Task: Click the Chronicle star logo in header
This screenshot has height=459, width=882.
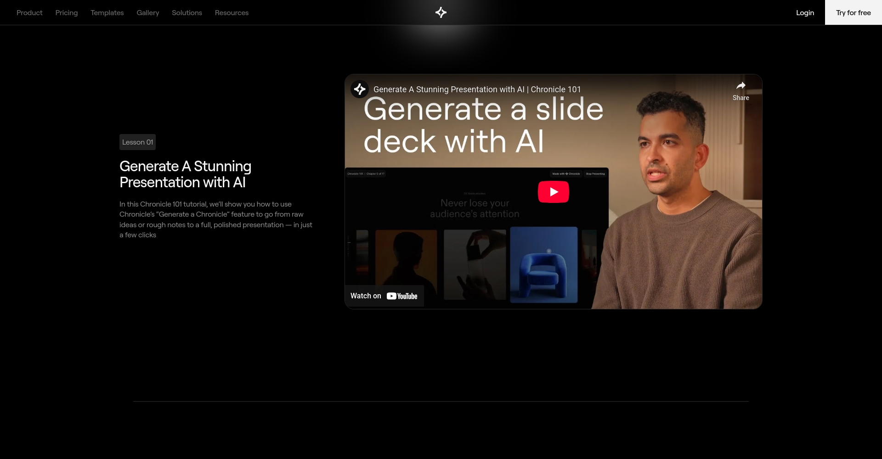Action: click(x=441, y=12)
